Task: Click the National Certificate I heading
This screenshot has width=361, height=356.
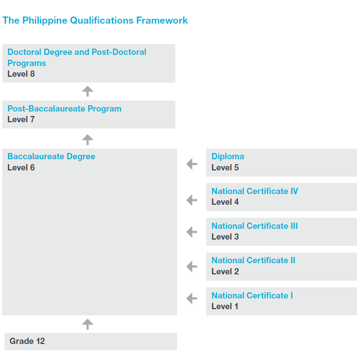Action: pos(252,296)
